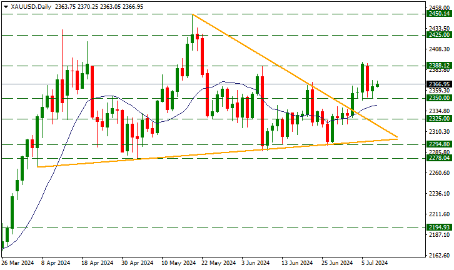This screenshot has width=454, height=270.
Task: Click the 8 Apr 2024 date label
Action: click(x=56, y=263)
